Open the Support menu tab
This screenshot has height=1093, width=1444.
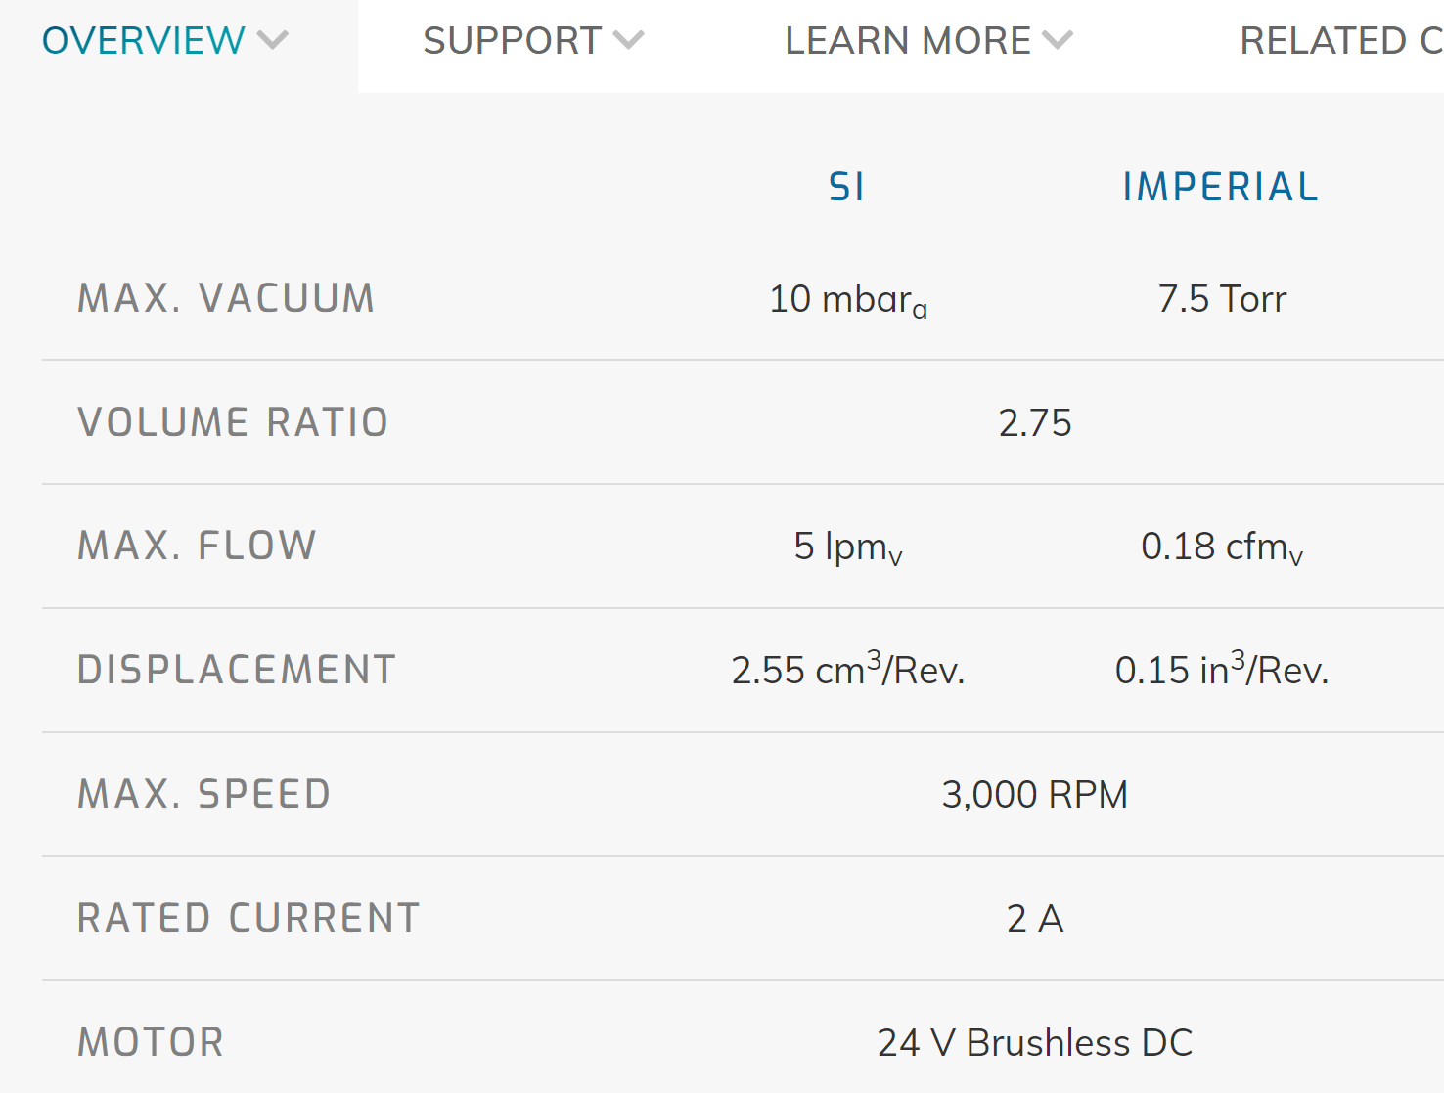533,41
